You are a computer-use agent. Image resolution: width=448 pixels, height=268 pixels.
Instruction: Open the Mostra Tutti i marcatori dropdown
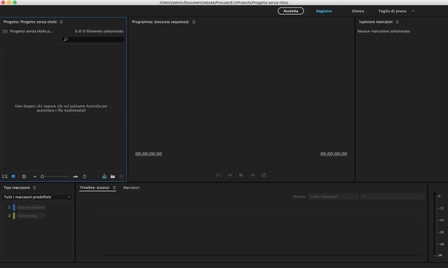pos(333,196)
